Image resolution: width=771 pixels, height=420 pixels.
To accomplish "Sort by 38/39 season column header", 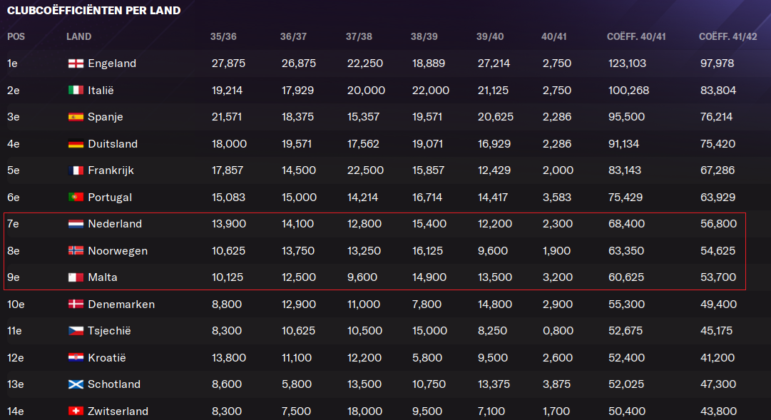I will 424,36.
